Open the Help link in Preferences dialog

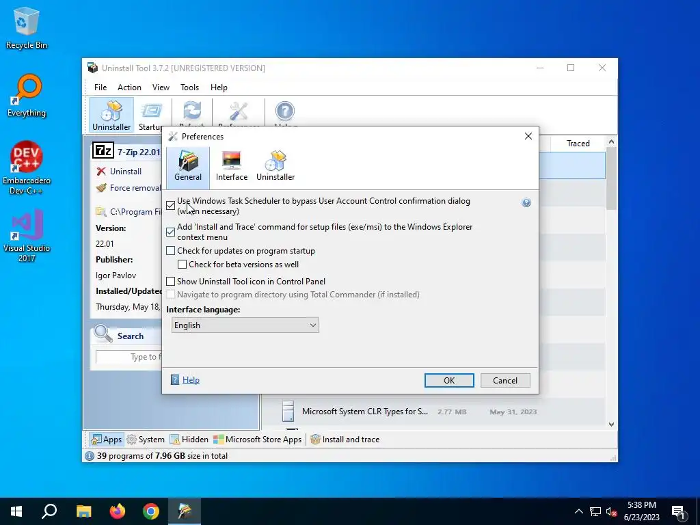click(191, 380)
